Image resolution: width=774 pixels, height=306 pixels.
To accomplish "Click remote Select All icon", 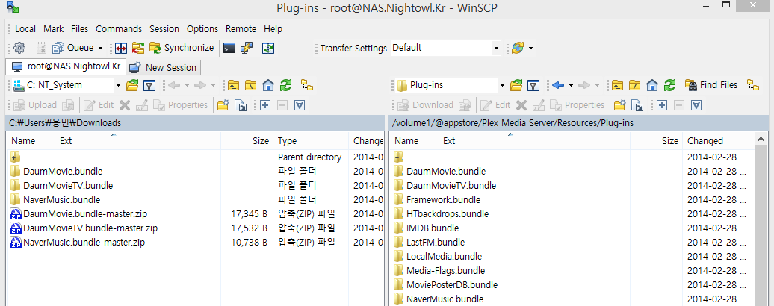I will [x=696, y=105].
